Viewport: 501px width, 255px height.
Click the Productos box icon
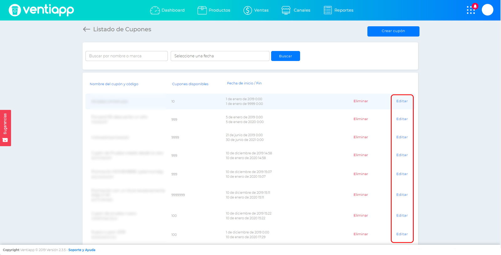[x=202, y=10]
